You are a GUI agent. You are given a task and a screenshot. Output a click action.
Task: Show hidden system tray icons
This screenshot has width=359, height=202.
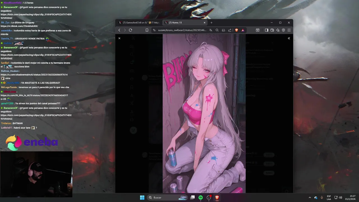(x=310, y=198)
